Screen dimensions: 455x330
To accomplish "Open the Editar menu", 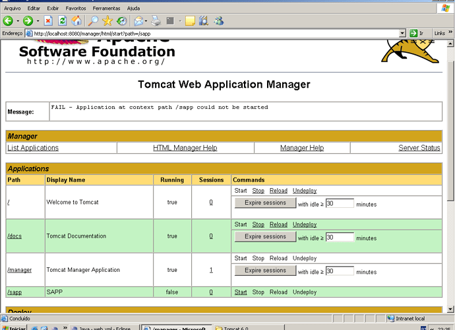I will pos(34,9).
